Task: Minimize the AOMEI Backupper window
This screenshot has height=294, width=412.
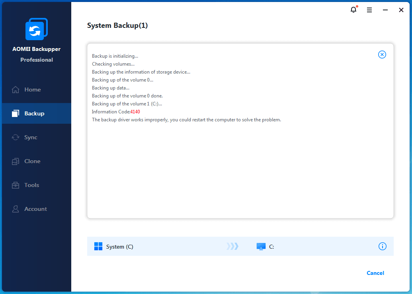Action: coord(385,10)
